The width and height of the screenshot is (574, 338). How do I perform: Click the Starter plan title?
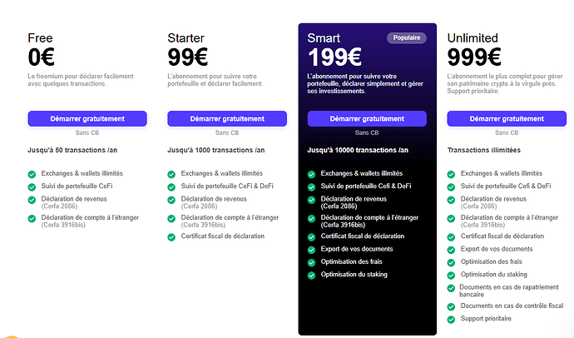point(186,38)
